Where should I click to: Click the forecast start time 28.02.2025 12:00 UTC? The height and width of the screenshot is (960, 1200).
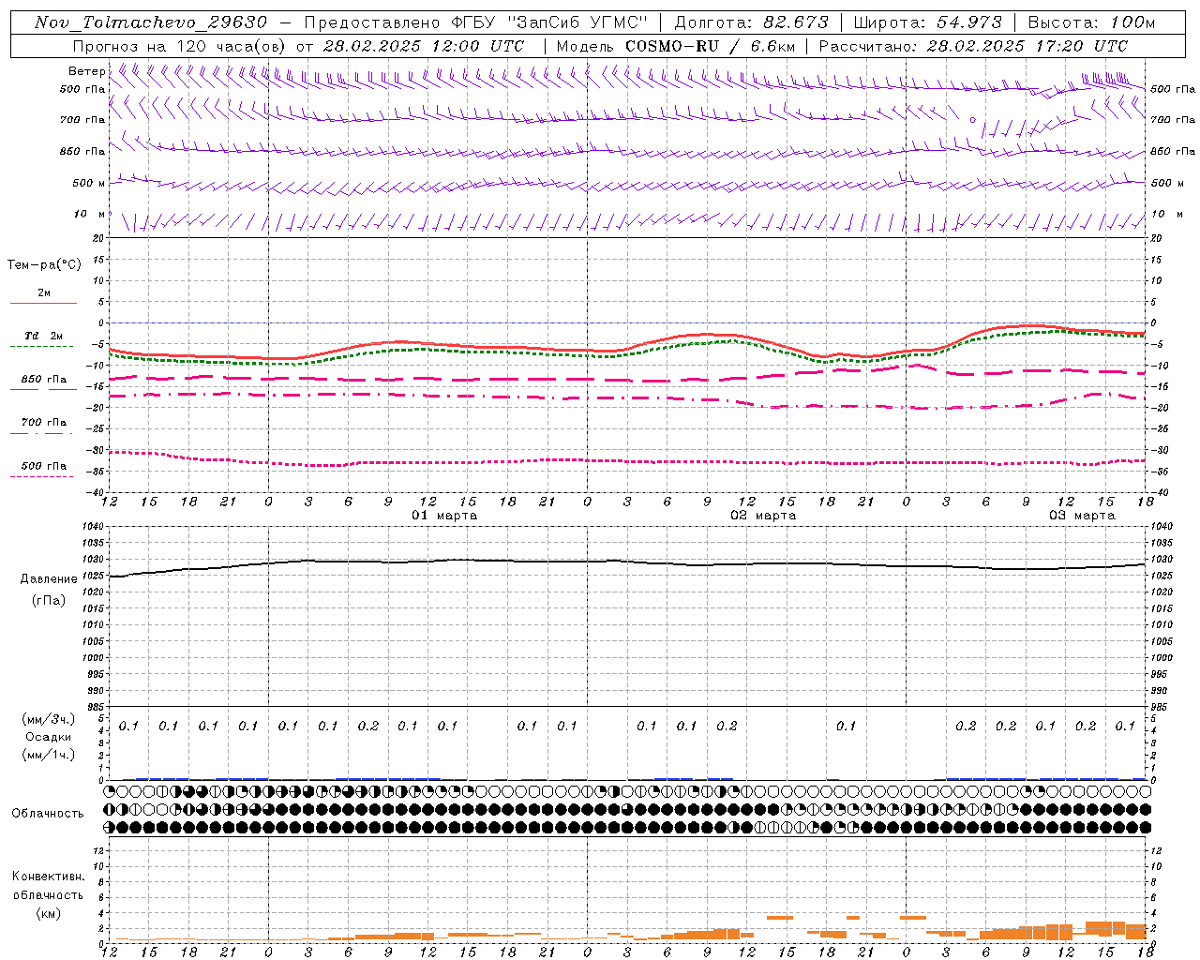click(x=424, y=46)
